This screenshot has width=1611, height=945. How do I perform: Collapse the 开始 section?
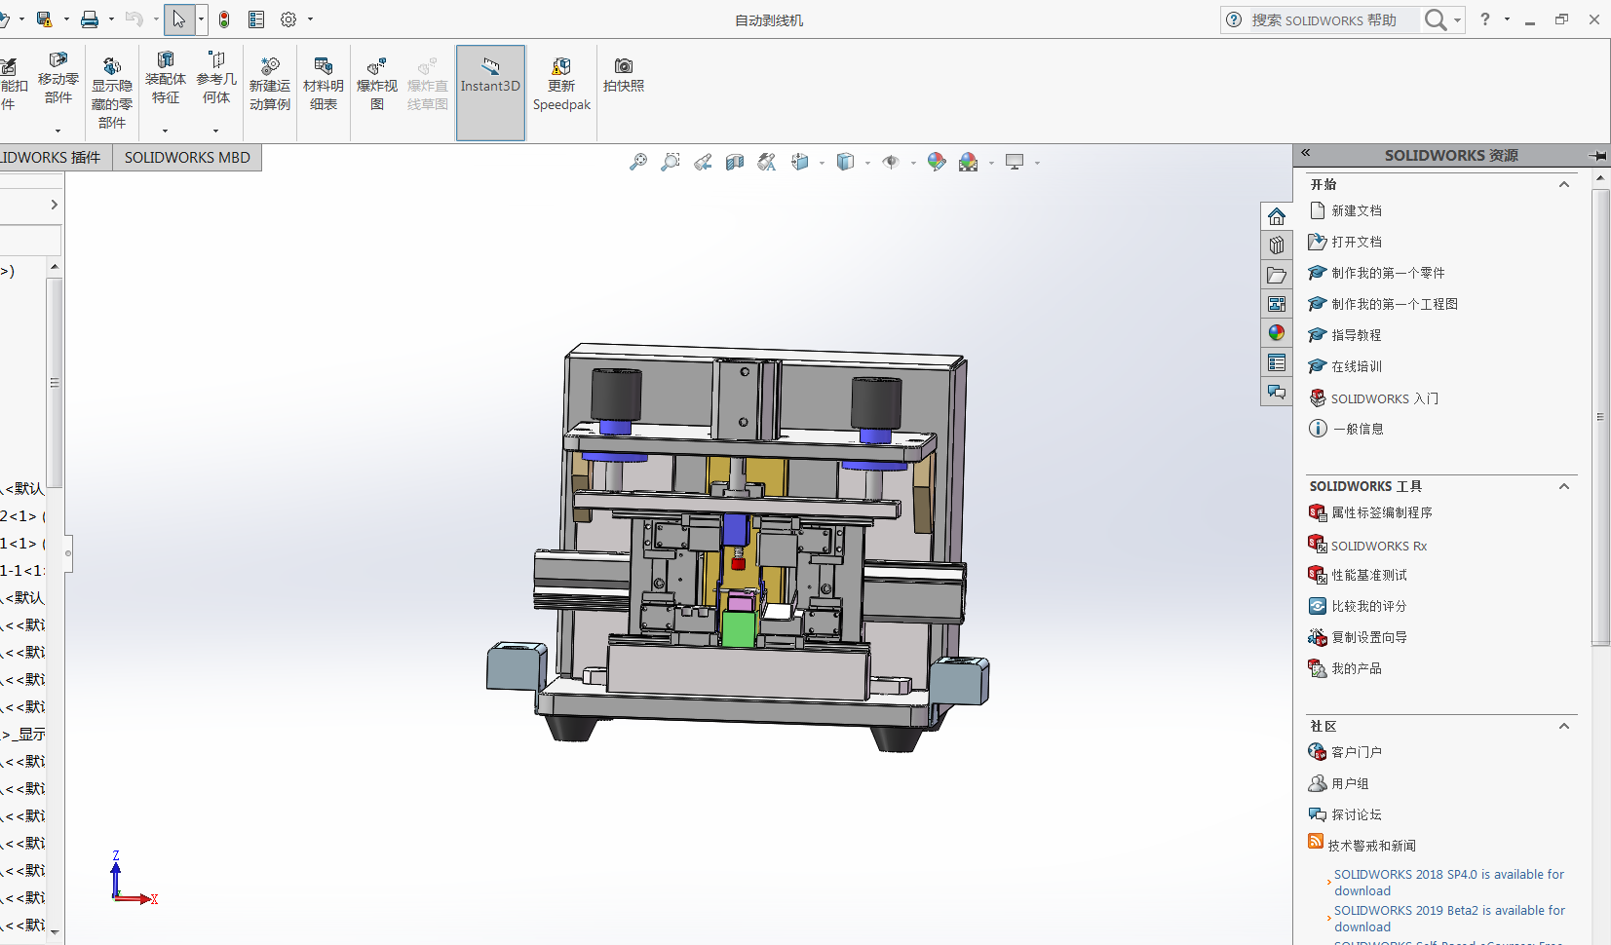click(x=1564, y=184)
